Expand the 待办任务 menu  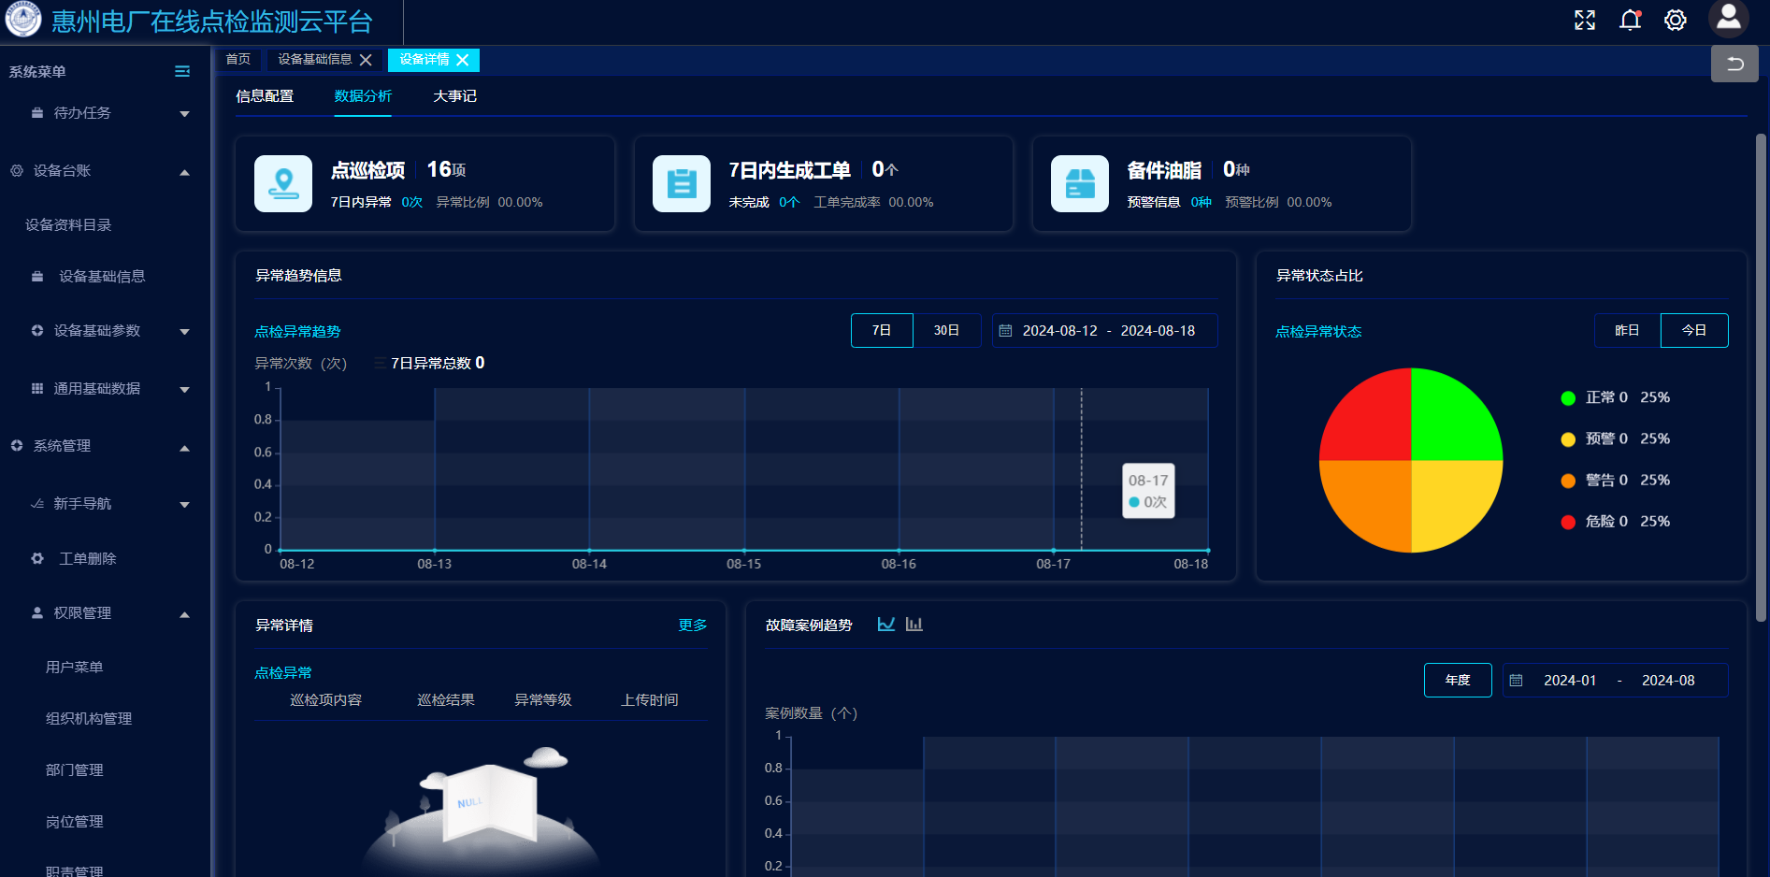point(184,114)
